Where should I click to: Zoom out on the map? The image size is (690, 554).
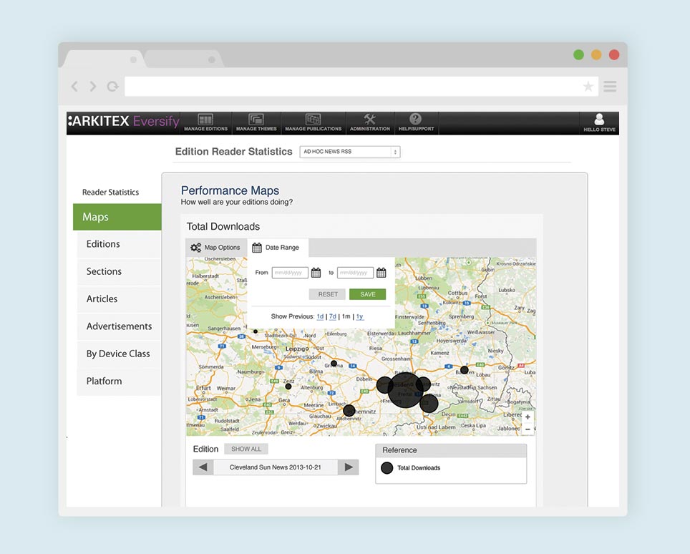point(528,429)
